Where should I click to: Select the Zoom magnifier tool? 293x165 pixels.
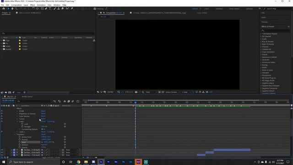16,9
